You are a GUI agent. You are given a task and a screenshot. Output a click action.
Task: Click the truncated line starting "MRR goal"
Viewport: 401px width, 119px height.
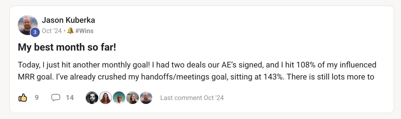tap(196, 77)
